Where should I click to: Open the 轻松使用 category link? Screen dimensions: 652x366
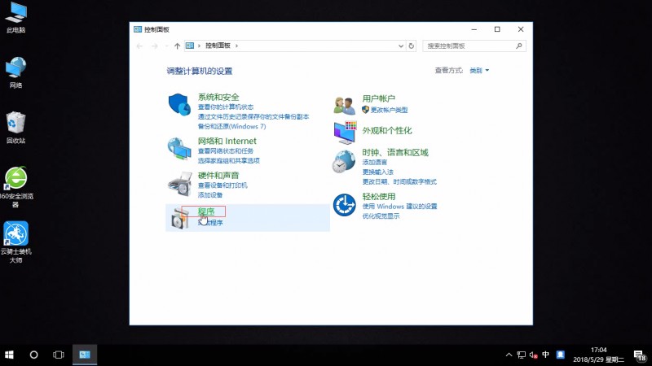tap(378, 197)
